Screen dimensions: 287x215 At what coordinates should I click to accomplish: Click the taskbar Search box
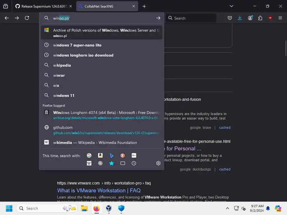pyautogui.click(x=47, y=208)
